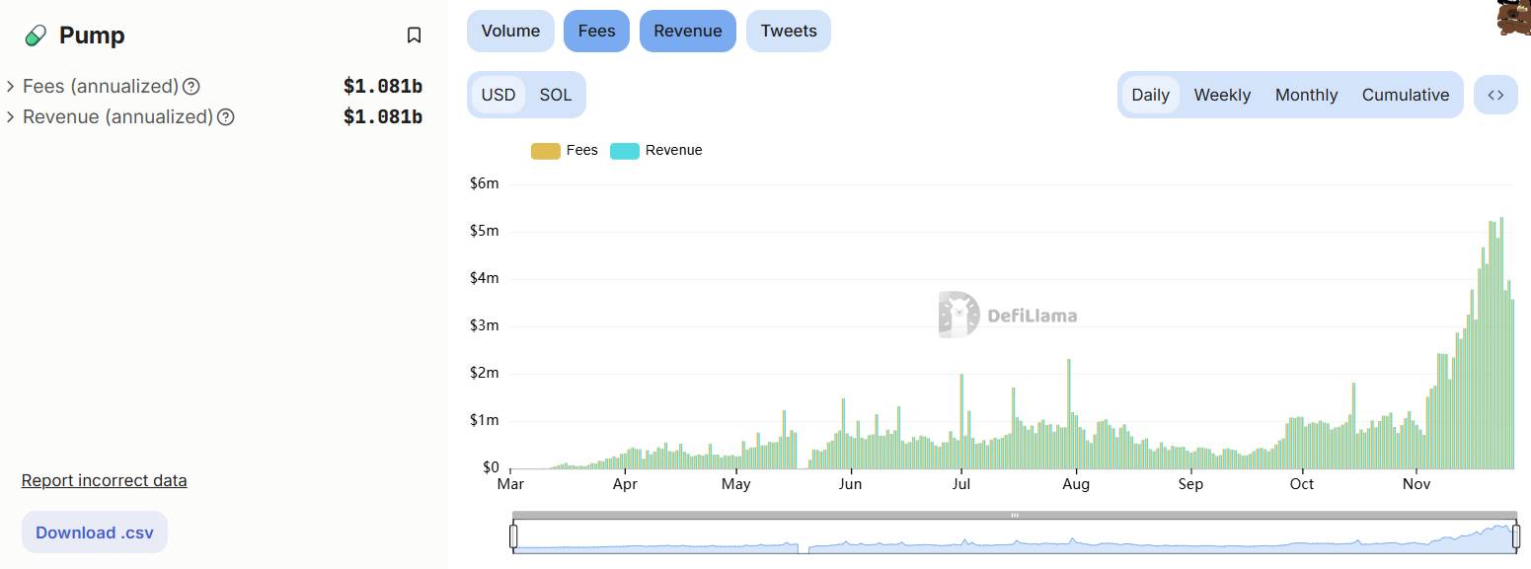
Task: Click the Fees legend label
Action: (582, 151)
